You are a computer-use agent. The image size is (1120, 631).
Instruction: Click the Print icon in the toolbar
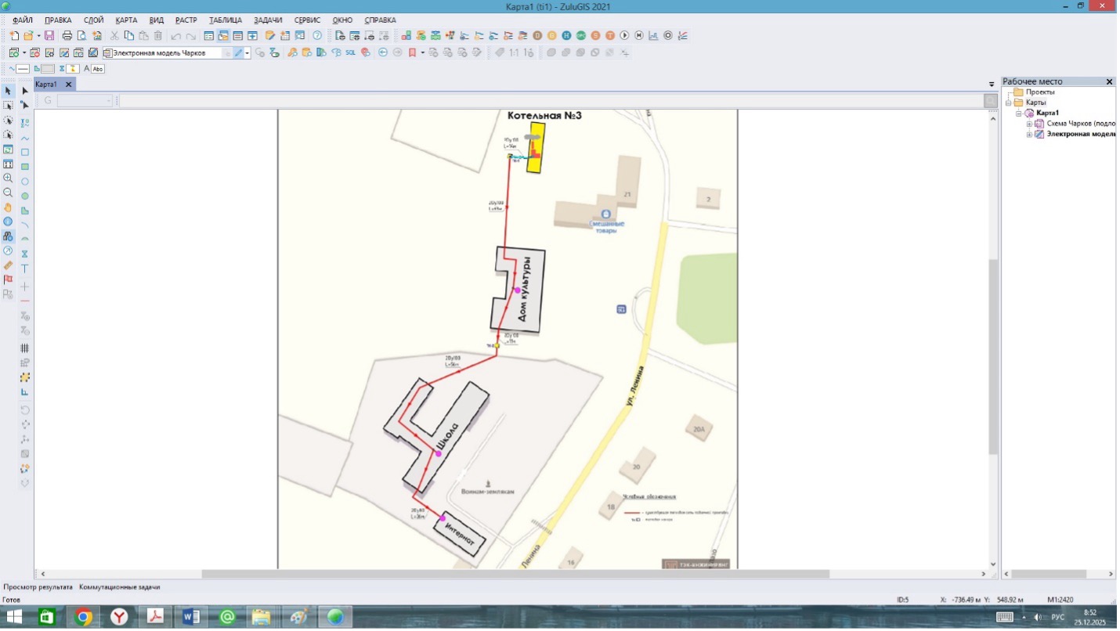[67, 36]
